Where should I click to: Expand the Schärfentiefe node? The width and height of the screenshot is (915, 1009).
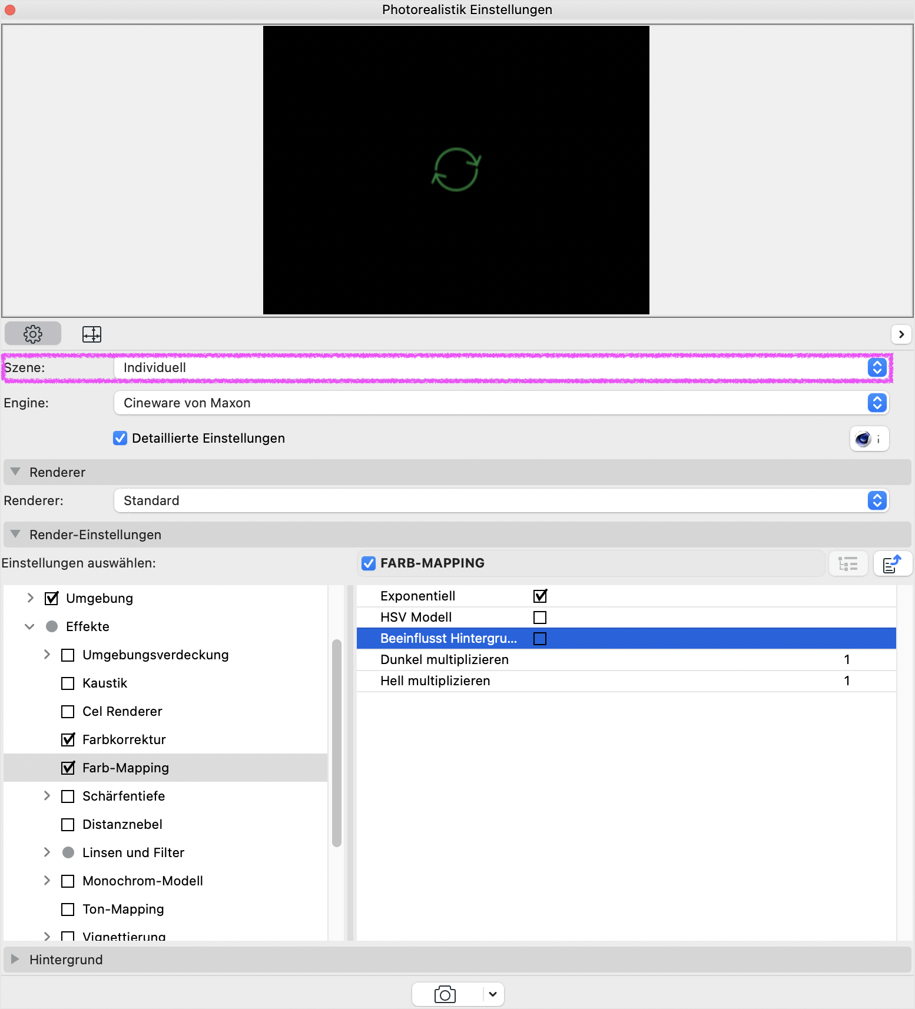47,796
